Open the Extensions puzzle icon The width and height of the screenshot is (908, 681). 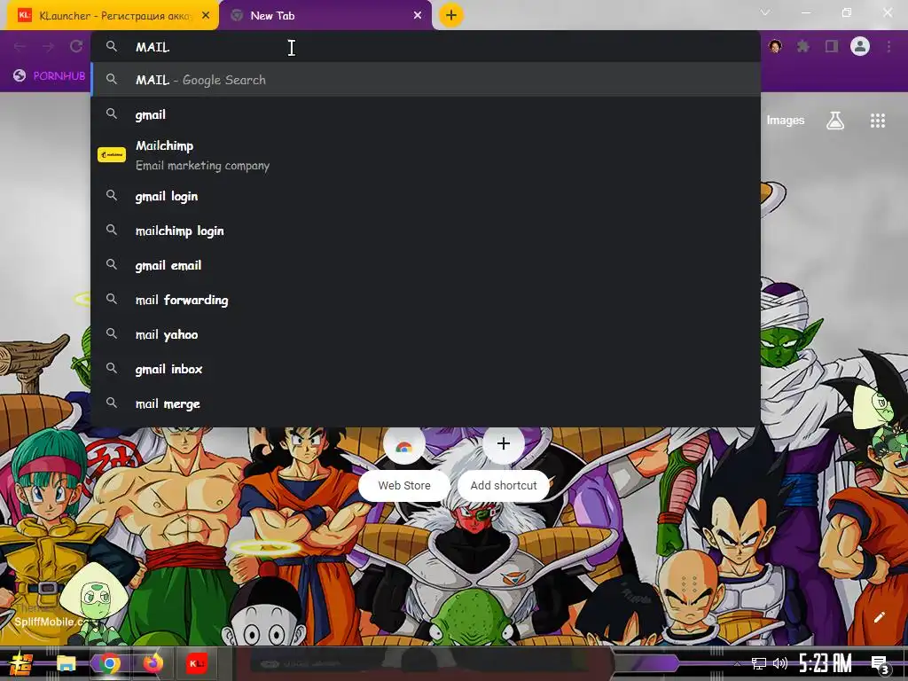pos(803,46)
